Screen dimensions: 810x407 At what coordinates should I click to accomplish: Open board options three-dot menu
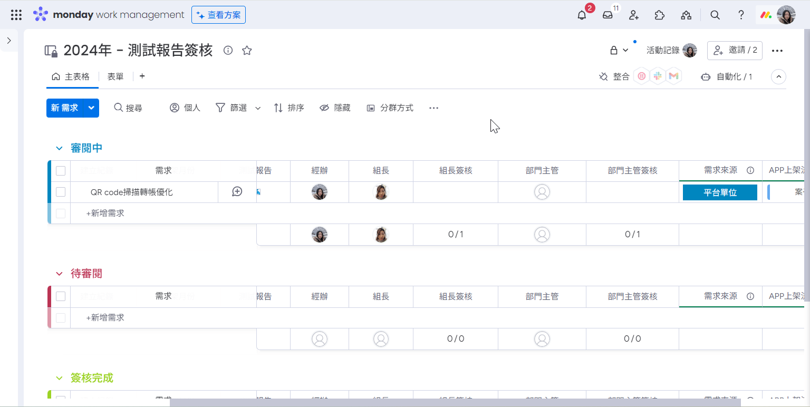click(777, 51)
